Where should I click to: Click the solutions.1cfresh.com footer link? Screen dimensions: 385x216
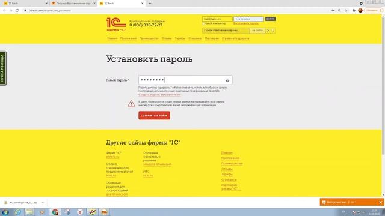(x=158, y=164)
